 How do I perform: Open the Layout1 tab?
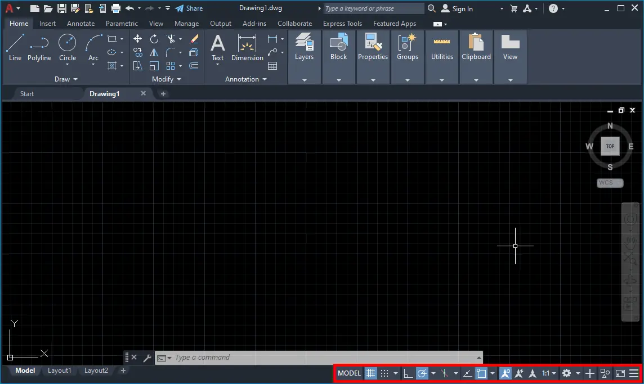(59, 371)
